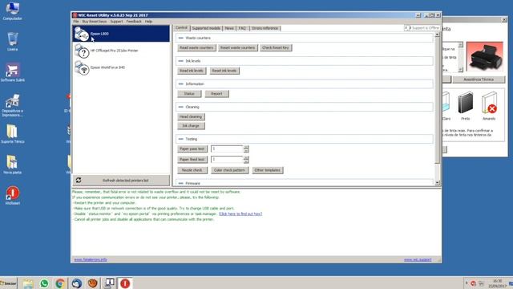Click Reset ink levels button
The width and height of the screenshot is (513, 289).
click(x=224, y=71)
